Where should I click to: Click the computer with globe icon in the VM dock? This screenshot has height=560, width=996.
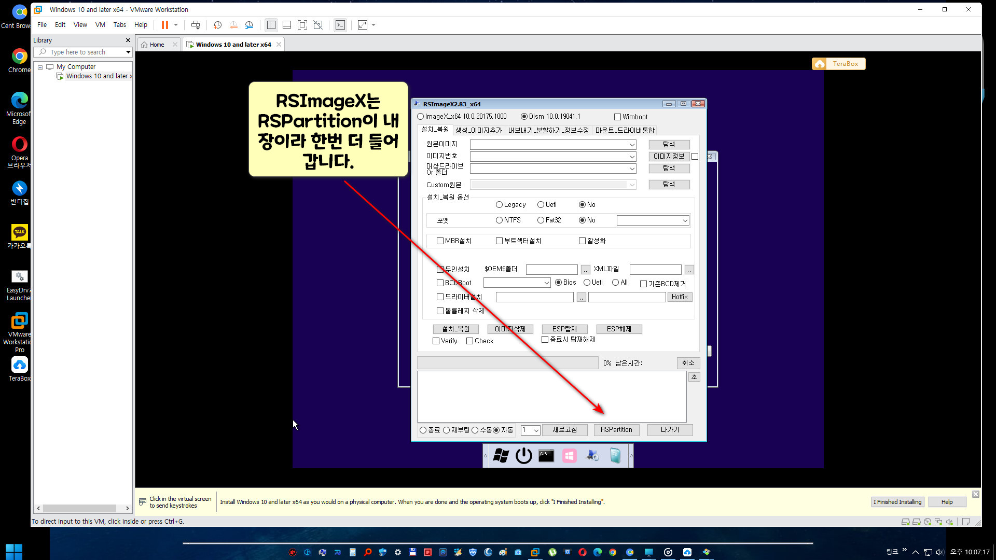pos(592,456)
